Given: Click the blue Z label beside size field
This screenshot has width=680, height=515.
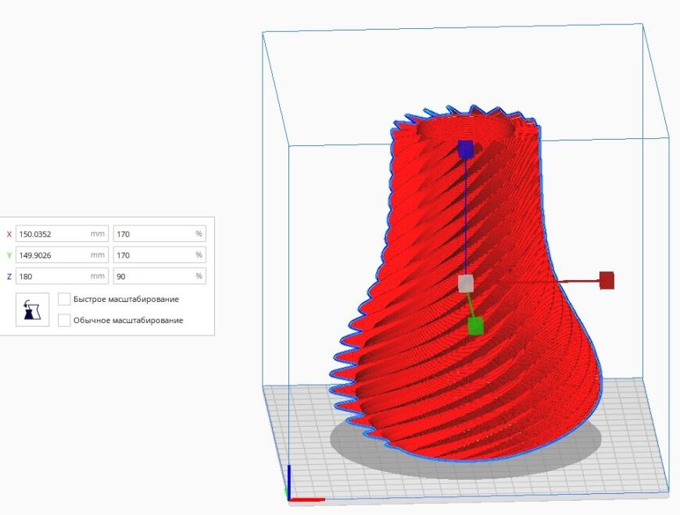Looking at the screenshot, I should (9, 276).
